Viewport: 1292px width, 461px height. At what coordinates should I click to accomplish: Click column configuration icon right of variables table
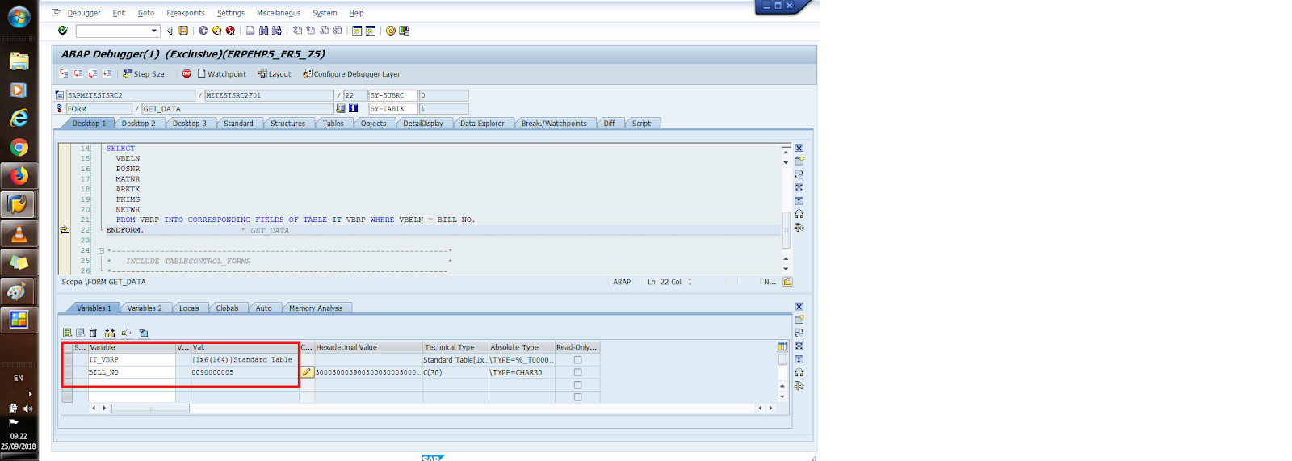pos(782,346)
